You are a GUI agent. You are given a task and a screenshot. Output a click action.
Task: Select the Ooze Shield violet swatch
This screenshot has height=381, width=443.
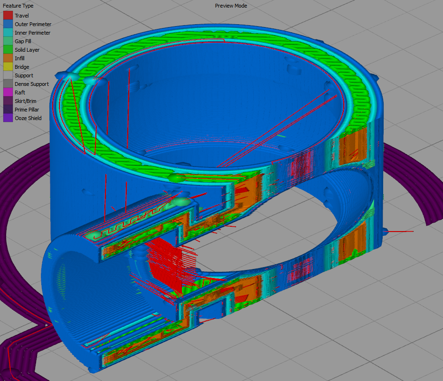click(x=8, y=118)
